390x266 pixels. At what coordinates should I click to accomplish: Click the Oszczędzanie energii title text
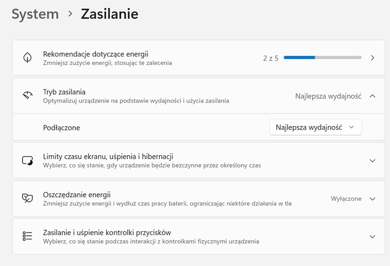coord(77,194)
